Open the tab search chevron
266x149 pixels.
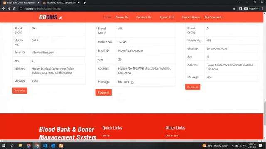click(x=239, y=2)
